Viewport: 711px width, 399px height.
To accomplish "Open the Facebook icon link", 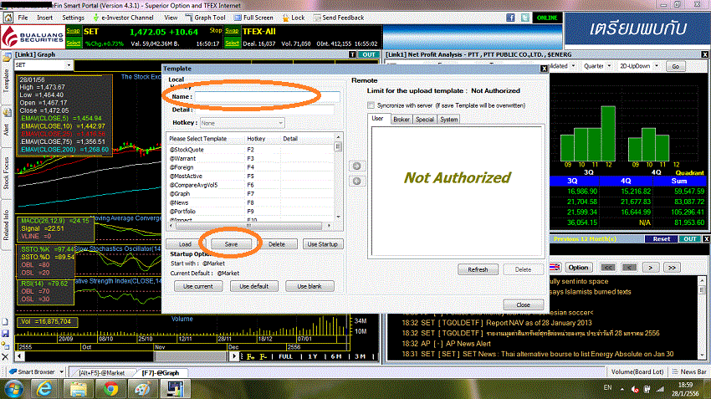I will [510, 18].
